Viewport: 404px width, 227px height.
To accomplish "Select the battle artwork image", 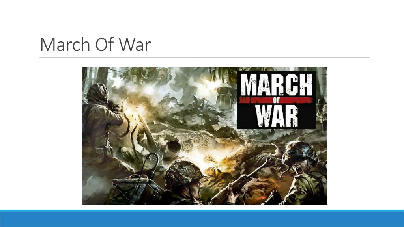I will click(205, 136).
